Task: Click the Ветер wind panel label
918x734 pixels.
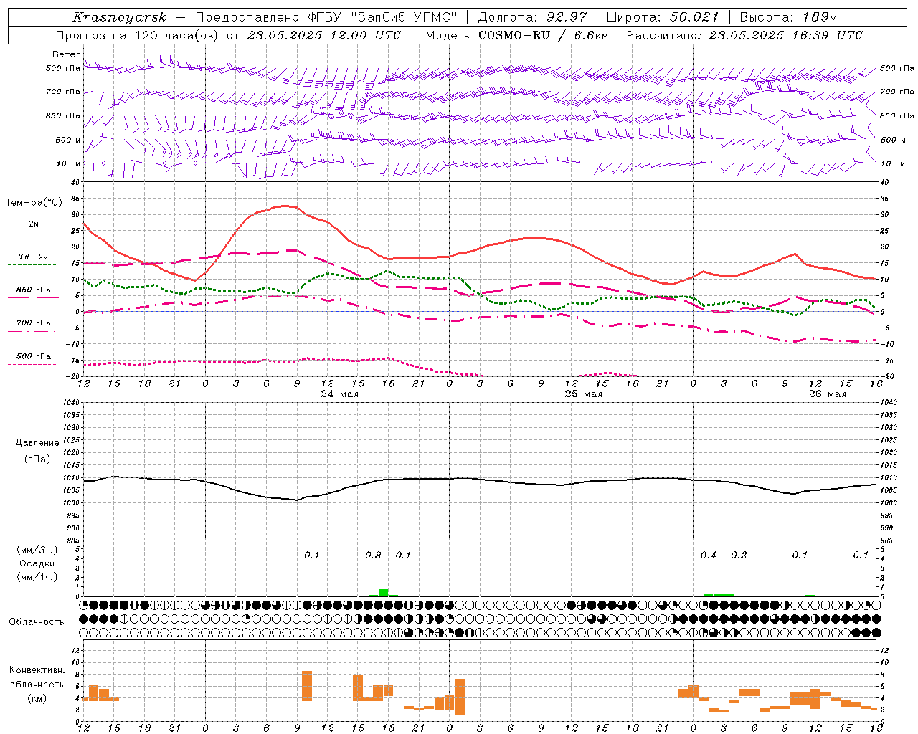Action: tap(66, 54)
